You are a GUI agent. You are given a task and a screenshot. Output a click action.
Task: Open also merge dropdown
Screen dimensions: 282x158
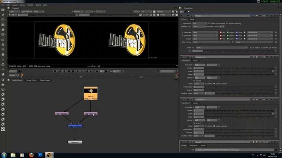tap(211, 42)
